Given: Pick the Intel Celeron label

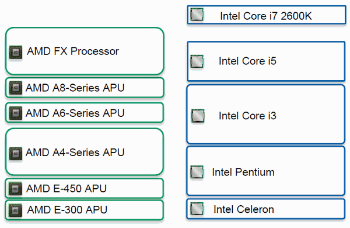Looking at the screenshot, I should click(x=244, y=209).
